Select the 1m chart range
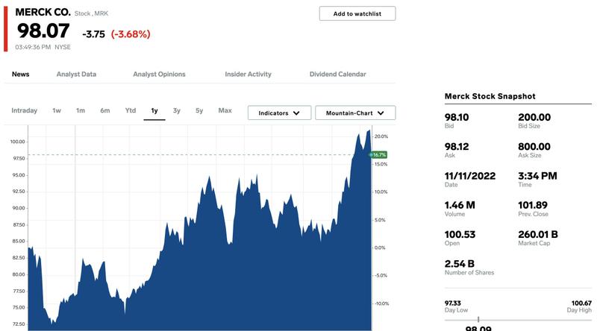The width and height of the screenshot is (597, 331). [81, 111]
